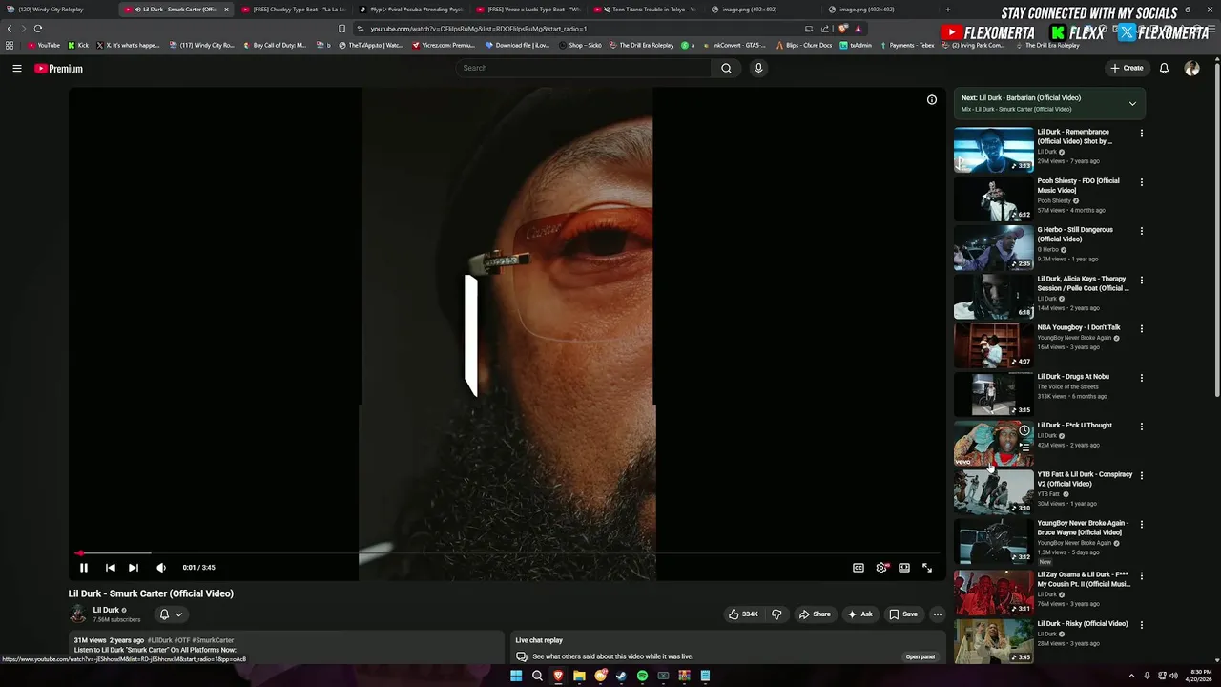This screenshot has width=1221, height=687.
Task: Share the Smurk Carter video
Action: 815,614
